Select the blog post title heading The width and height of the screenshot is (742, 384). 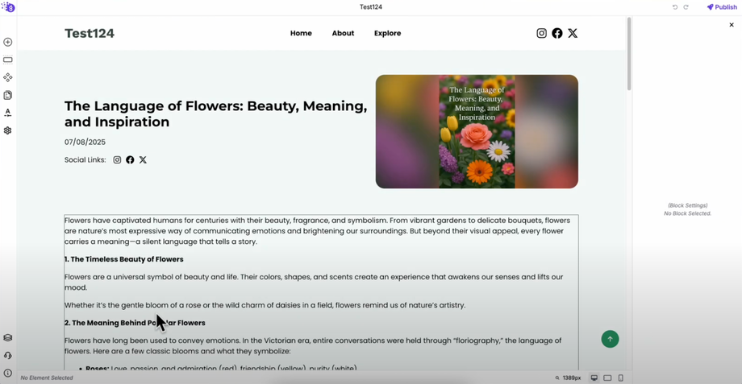point(216,114)
